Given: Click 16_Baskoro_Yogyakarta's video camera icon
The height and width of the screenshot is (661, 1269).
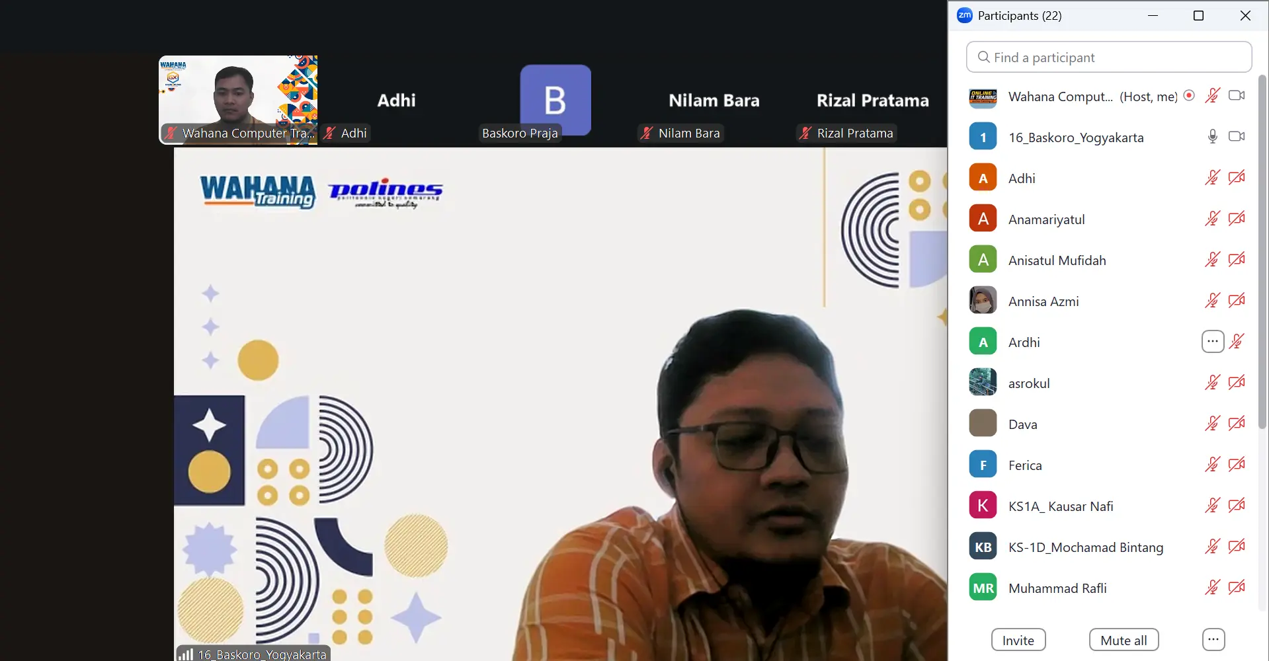Looking at the screenshot, I should (1237, 137).
